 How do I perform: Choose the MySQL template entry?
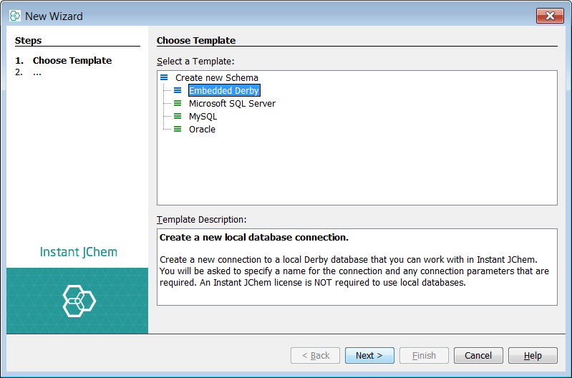coord(203,117)
